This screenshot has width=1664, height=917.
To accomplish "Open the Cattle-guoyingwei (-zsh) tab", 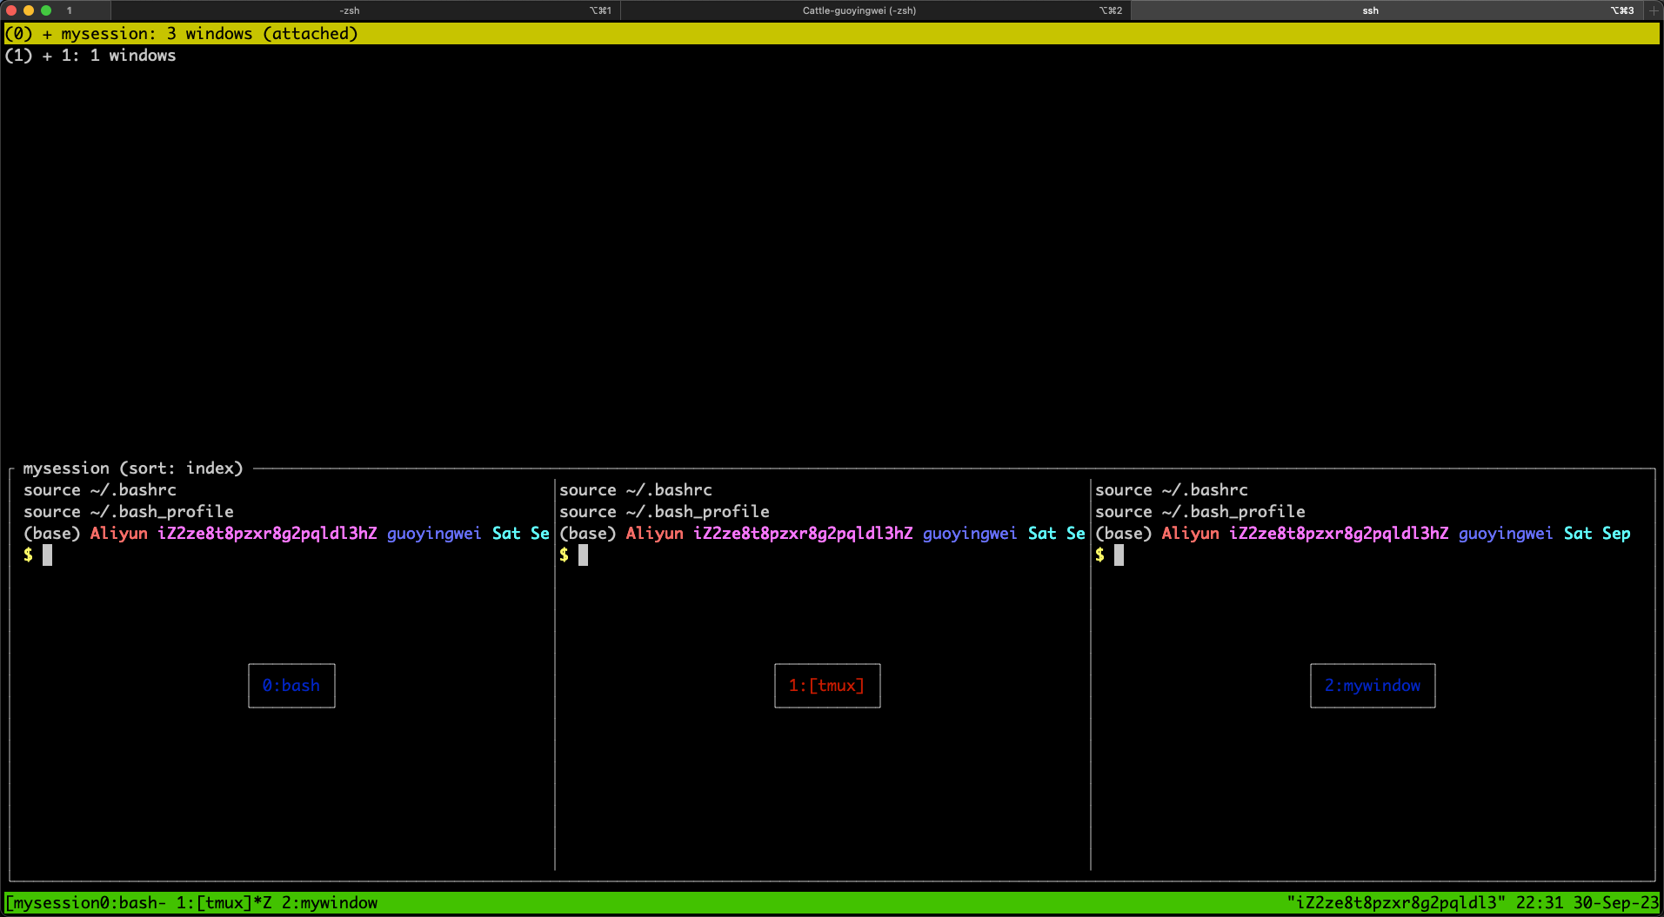I will click(859, 10).
